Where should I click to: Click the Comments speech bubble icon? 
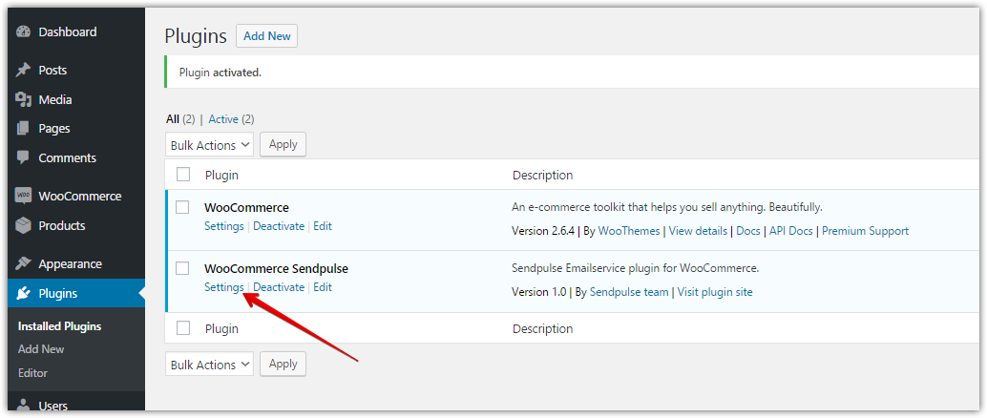[24, 158]
